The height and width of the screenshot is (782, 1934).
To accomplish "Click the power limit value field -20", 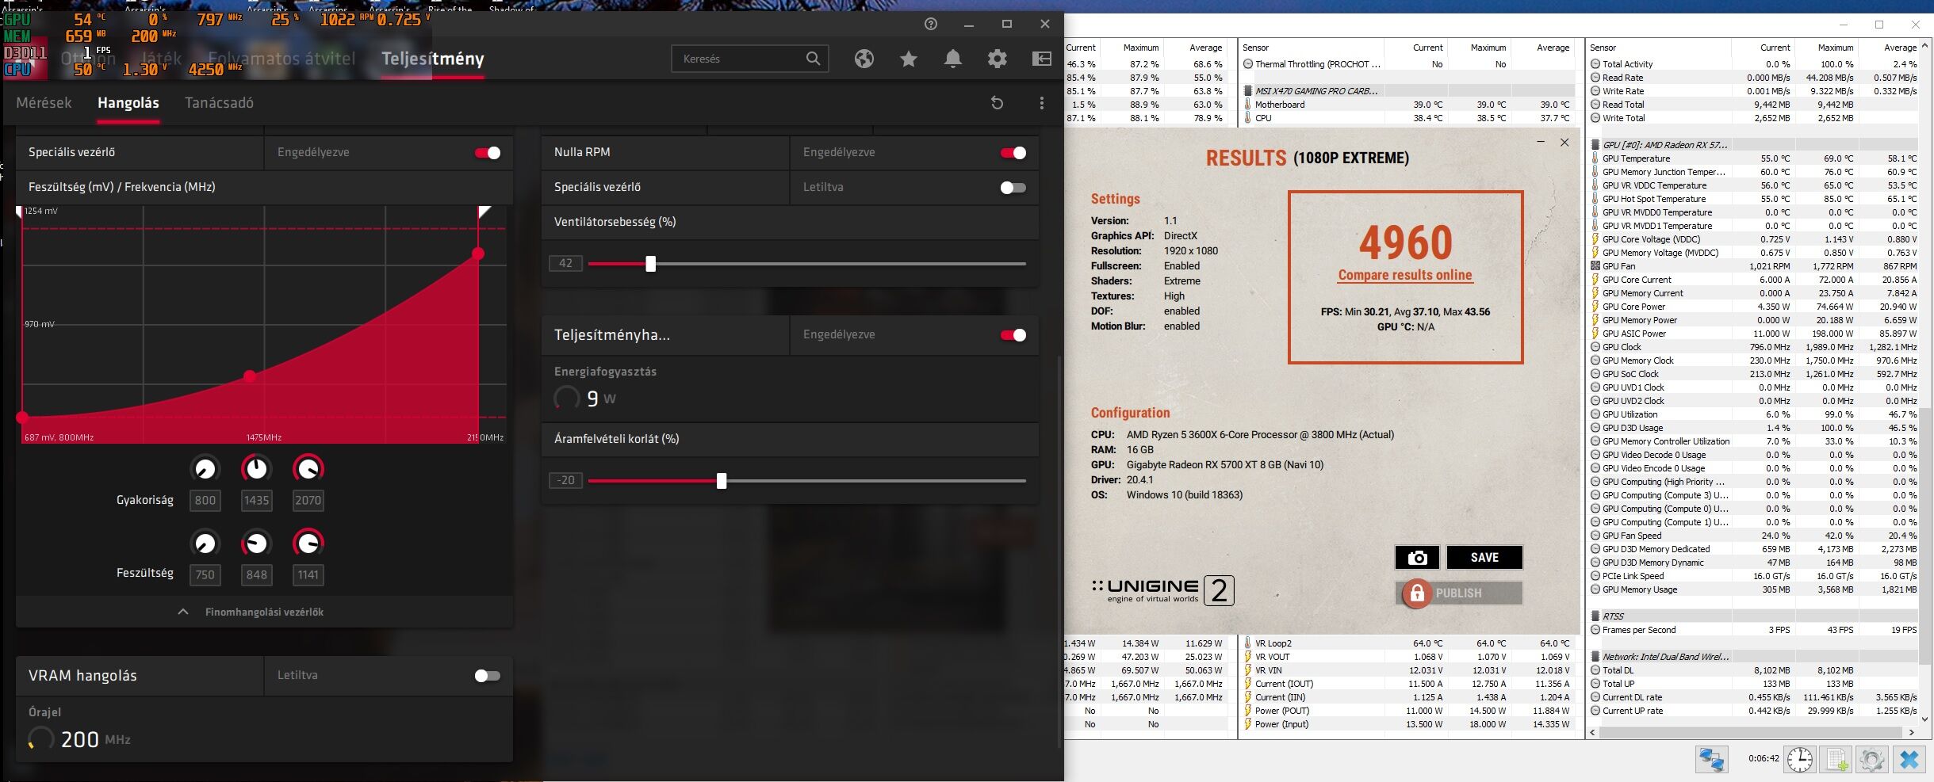I will pyautogui.click(x=566, y=481).
